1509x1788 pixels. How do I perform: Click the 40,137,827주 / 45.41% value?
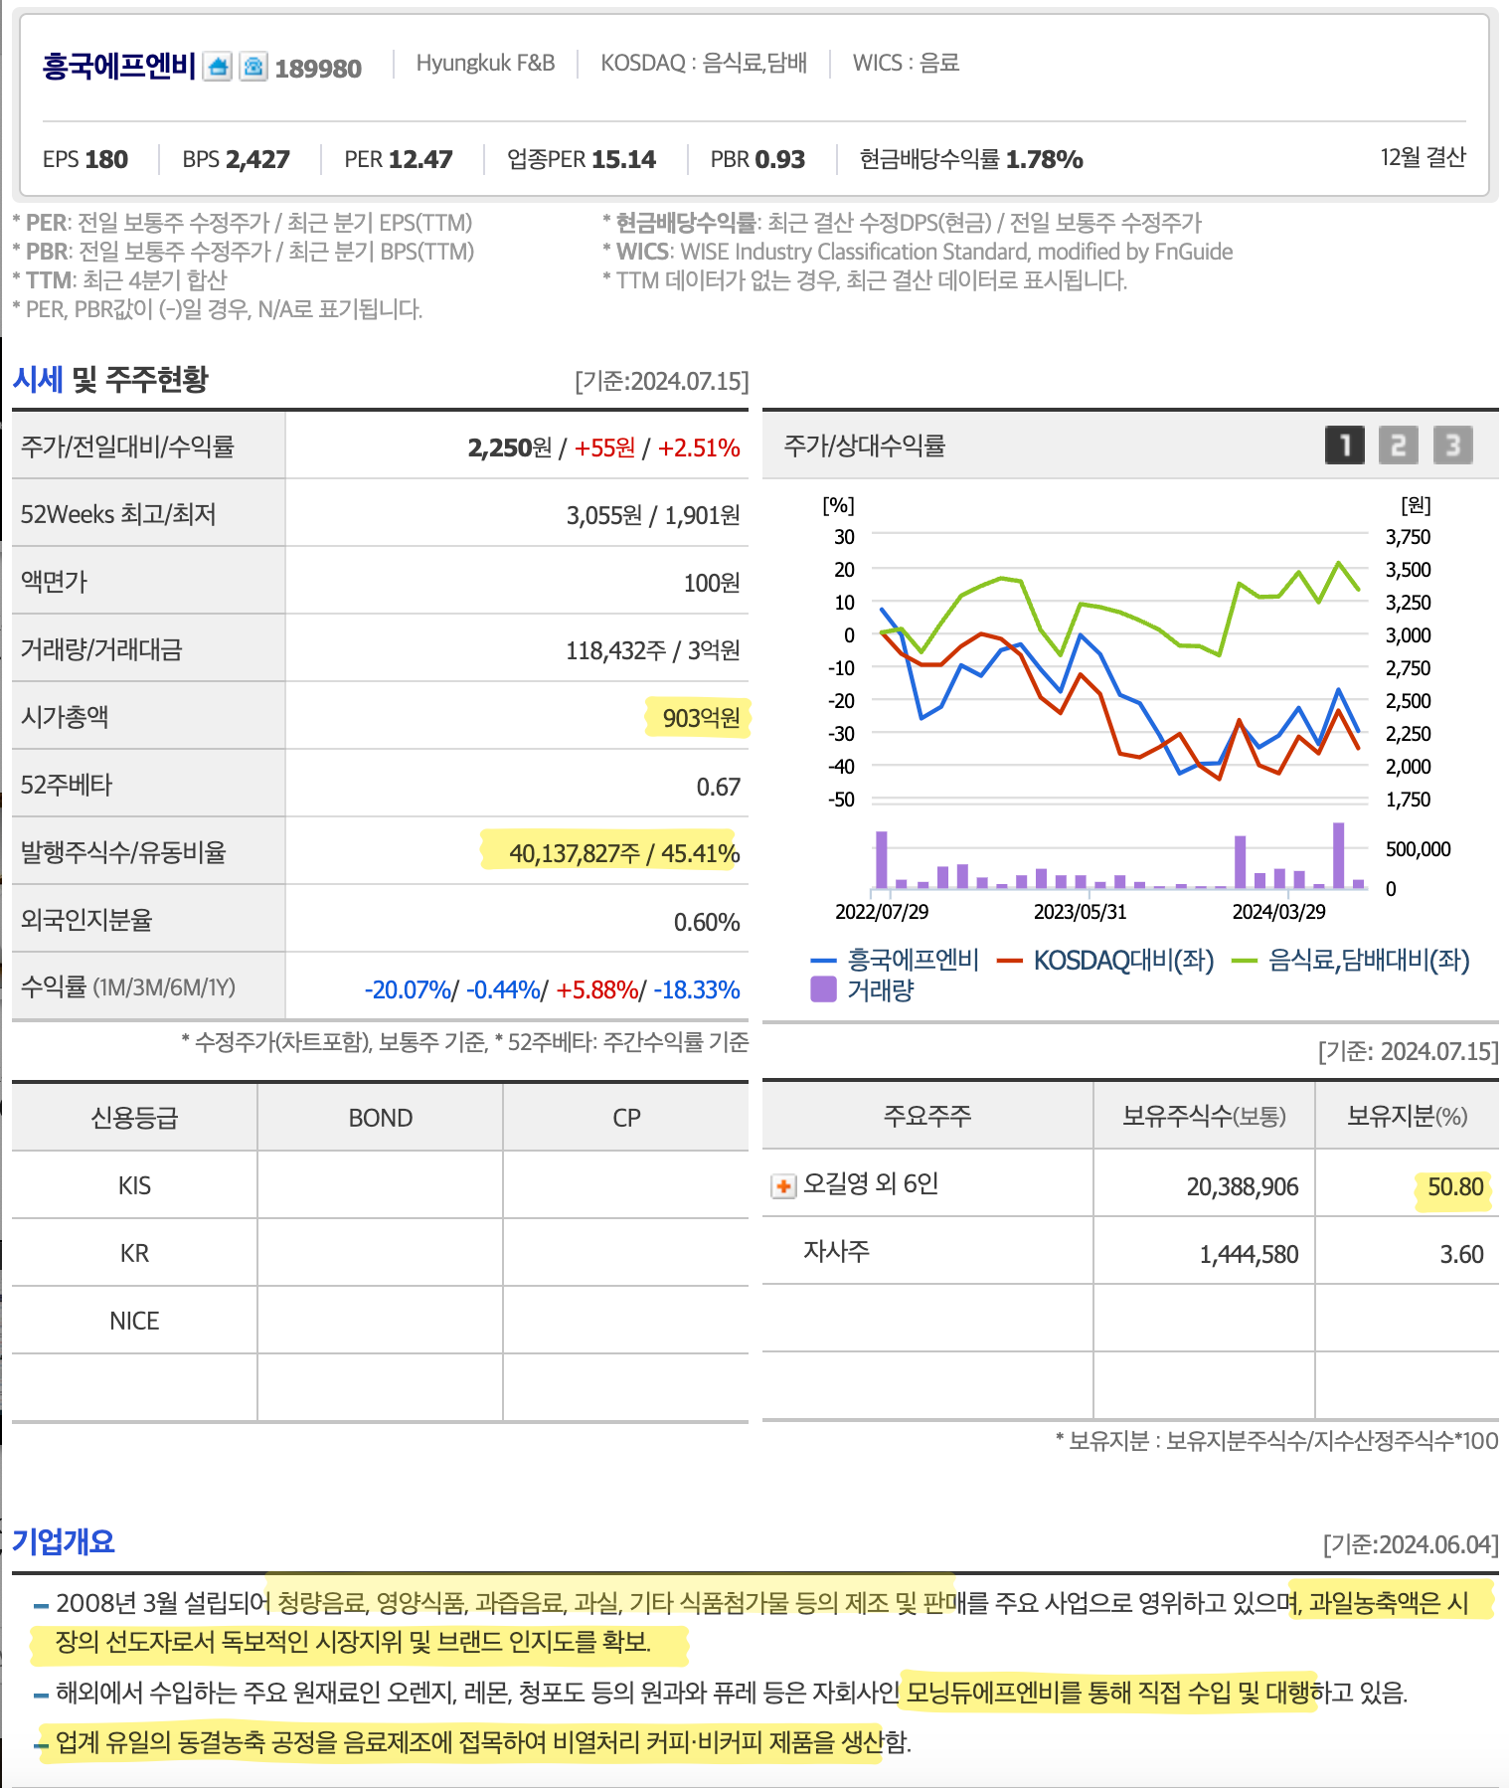[x=624, y=853]
